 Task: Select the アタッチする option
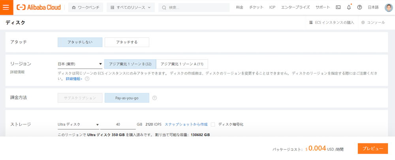[127, 42]
